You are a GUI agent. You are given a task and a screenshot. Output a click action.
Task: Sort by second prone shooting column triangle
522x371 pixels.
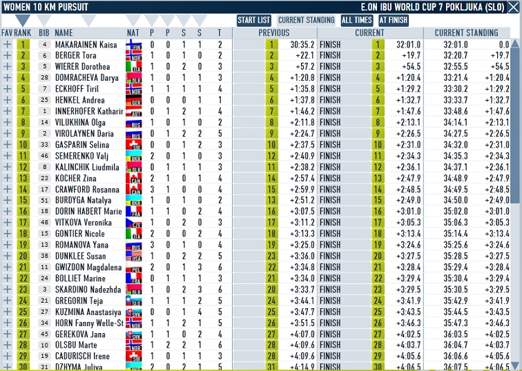pos(168,20)
